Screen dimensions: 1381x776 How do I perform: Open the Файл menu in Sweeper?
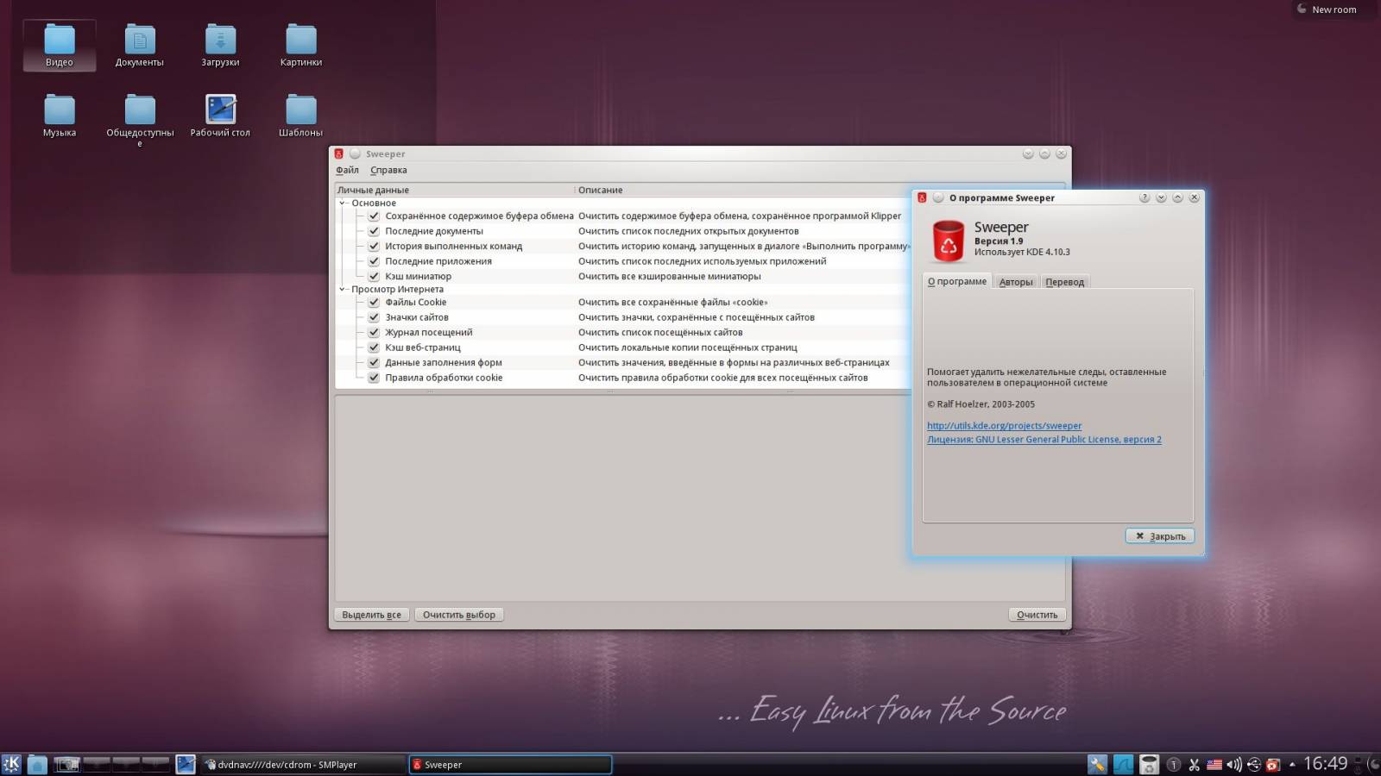(347, 171)
